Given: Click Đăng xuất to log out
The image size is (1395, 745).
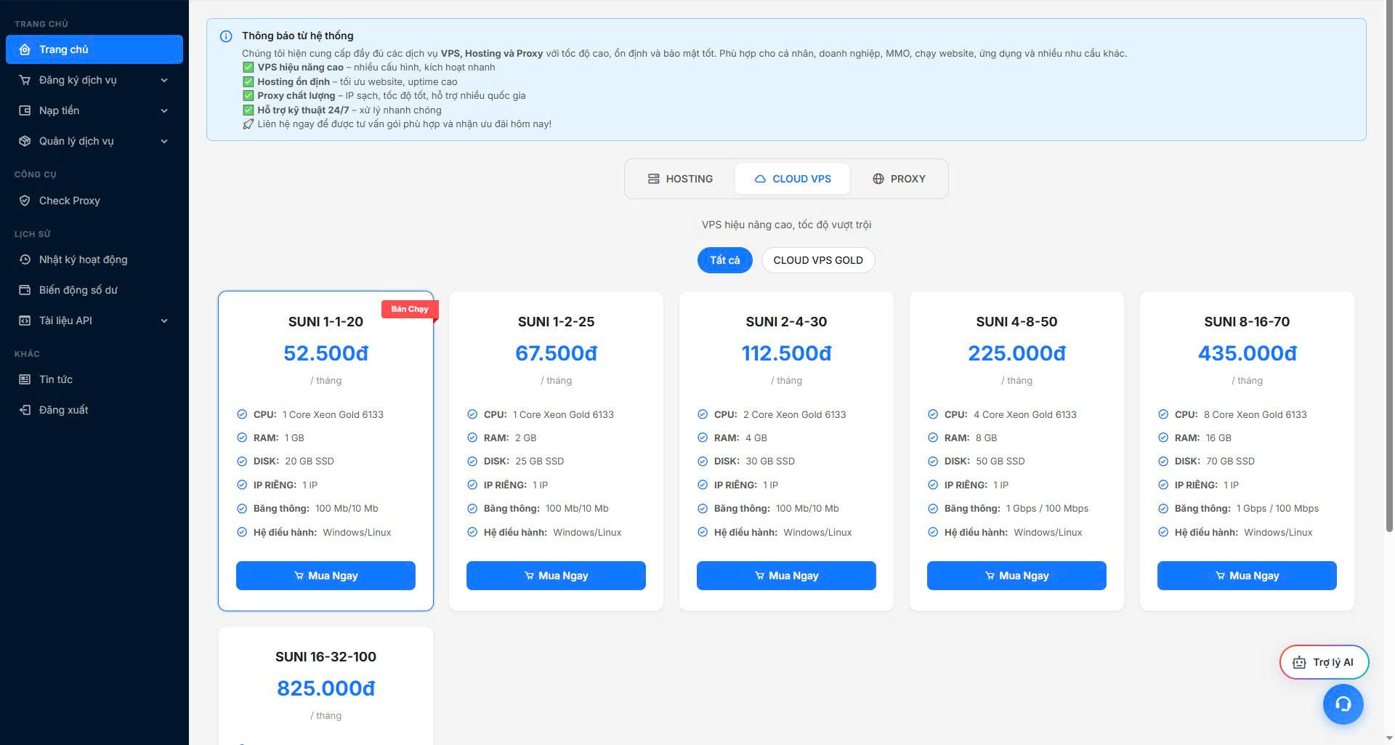Looking at the screenshot, I should 94,410.
